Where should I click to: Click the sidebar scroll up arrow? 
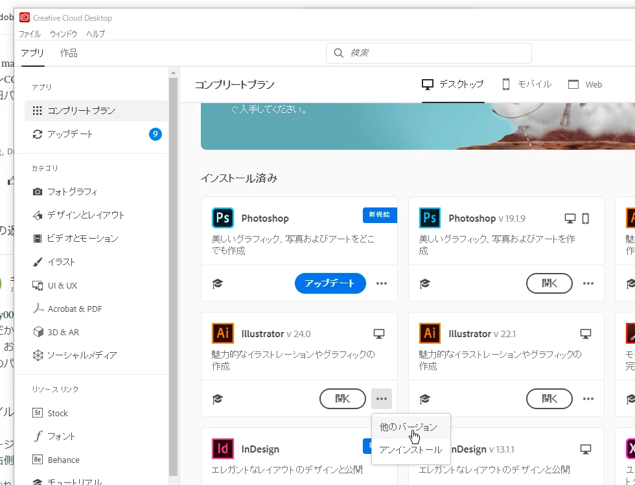coord(174,73)
